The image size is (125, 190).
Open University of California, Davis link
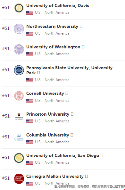(x=58, y=5)
